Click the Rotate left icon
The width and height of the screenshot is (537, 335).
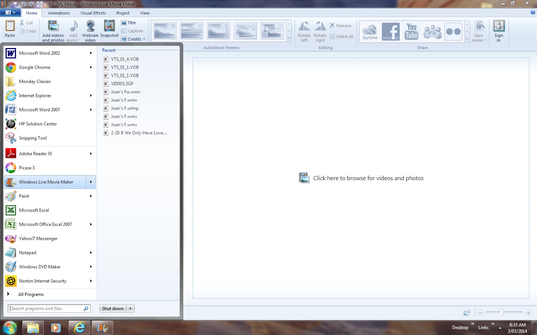point(304,26)
